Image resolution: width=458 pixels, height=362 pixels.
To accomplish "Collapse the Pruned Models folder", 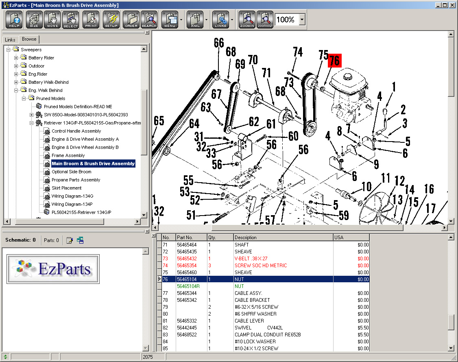I will (x=24, y=98).
